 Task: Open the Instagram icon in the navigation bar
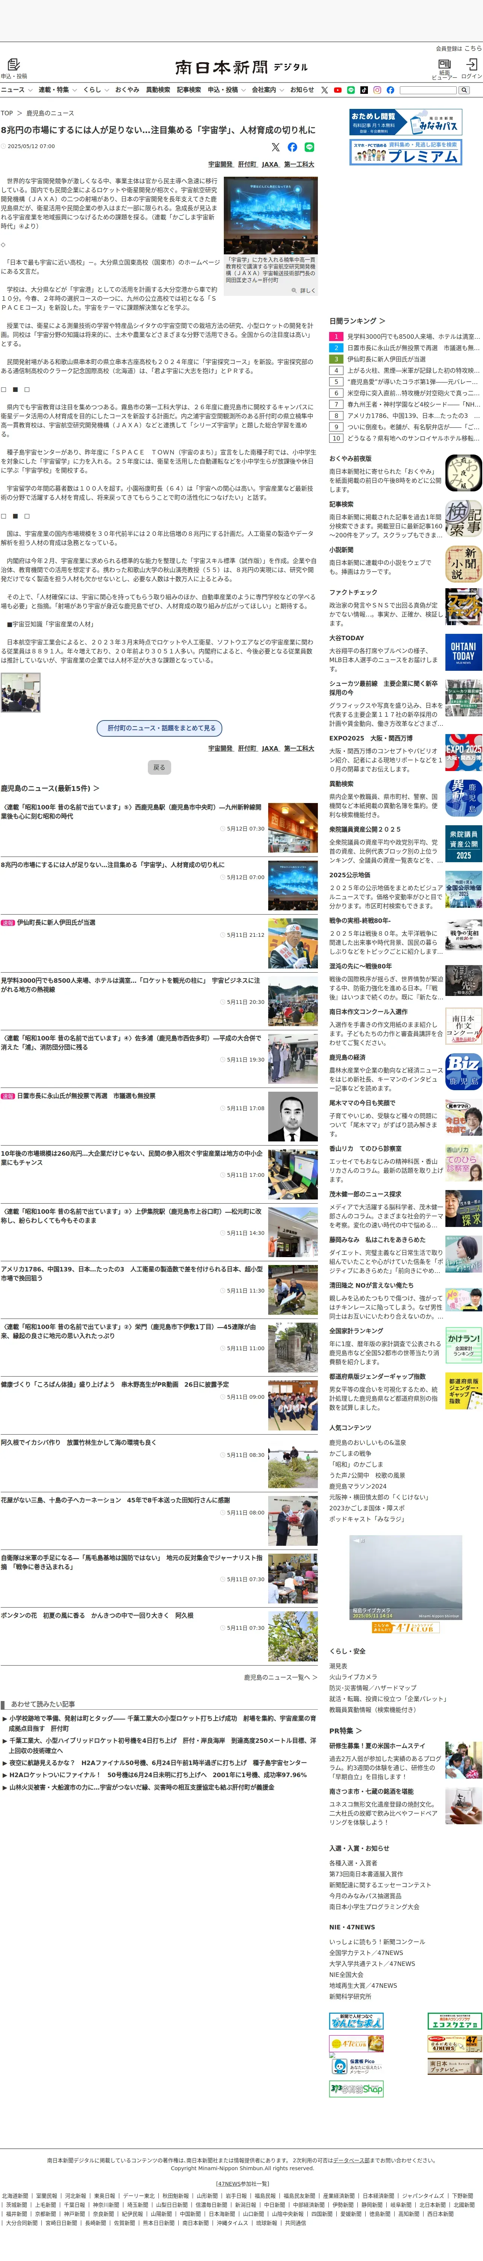[377, 90]
